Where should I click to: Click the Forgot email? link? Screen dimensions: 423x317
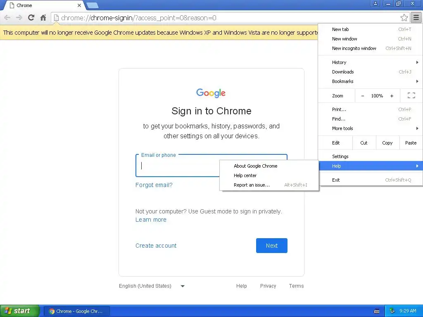coord(154,185)
